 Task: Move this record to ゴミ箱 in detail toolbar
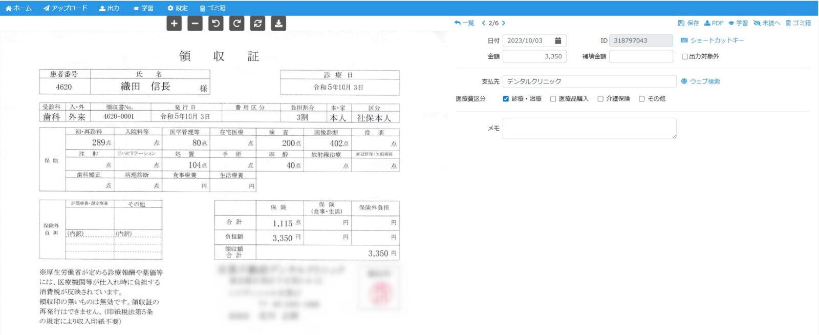[798, 23]
